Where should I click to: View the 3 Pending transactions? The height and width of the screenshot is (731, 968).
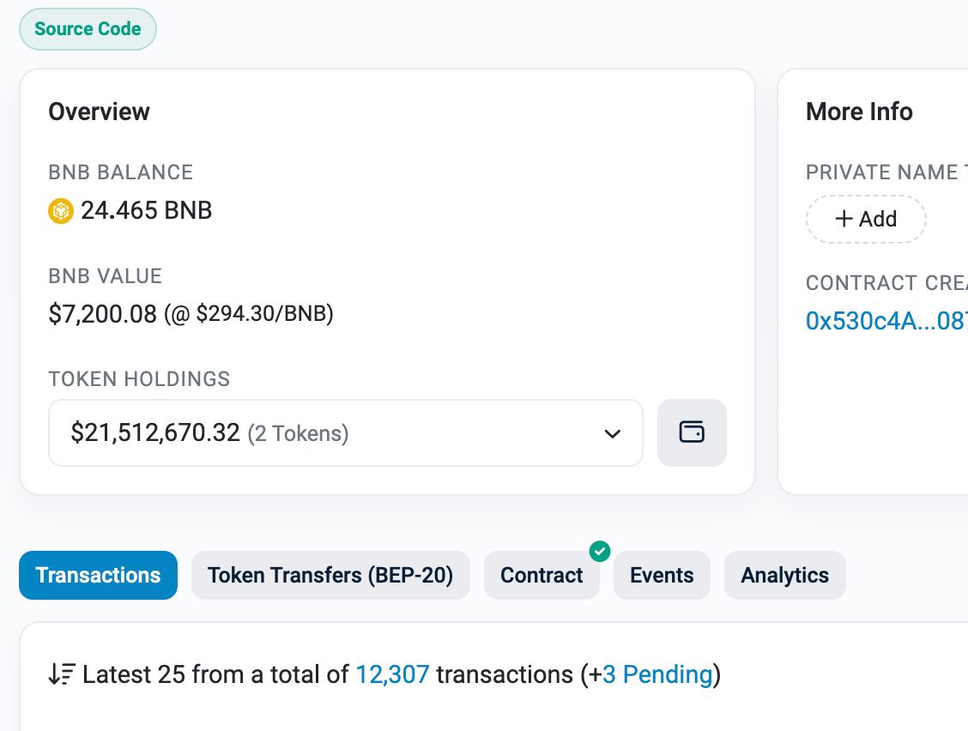pos(655,674)
